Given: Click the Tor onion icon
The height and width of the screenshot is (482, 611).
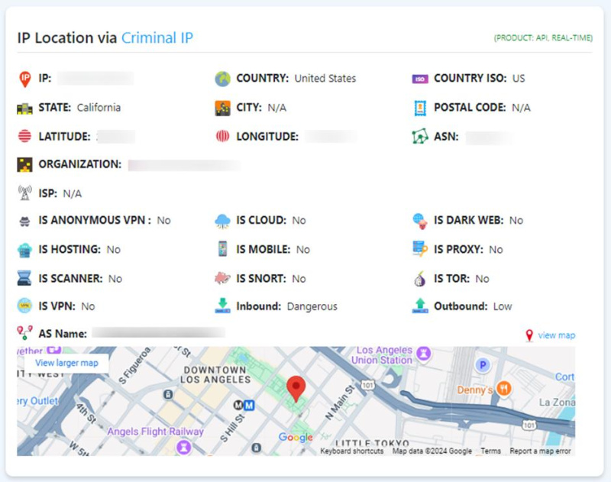Looking at the screenshot, I should point(420,279).
